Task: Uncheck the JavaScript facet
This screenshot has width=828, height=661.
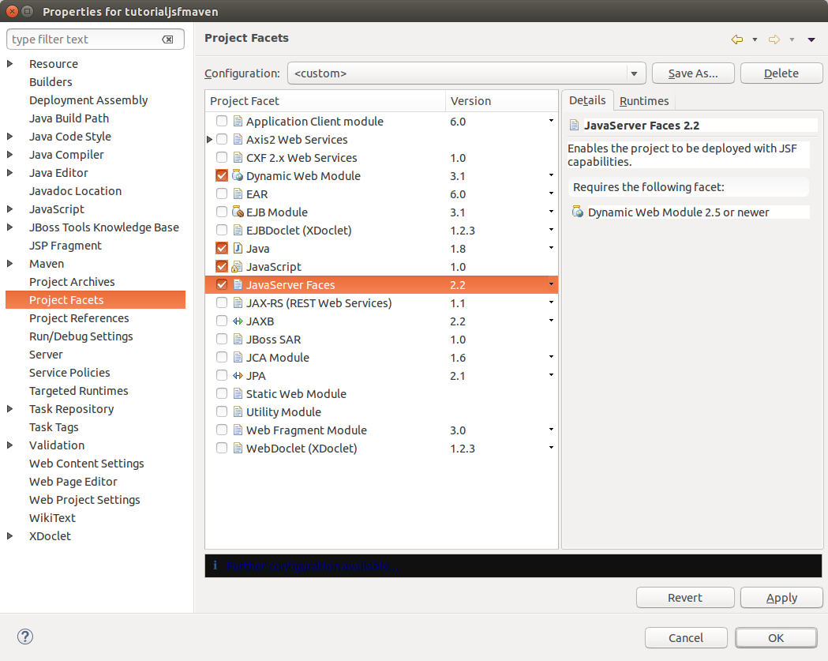Action: [221, 266]
